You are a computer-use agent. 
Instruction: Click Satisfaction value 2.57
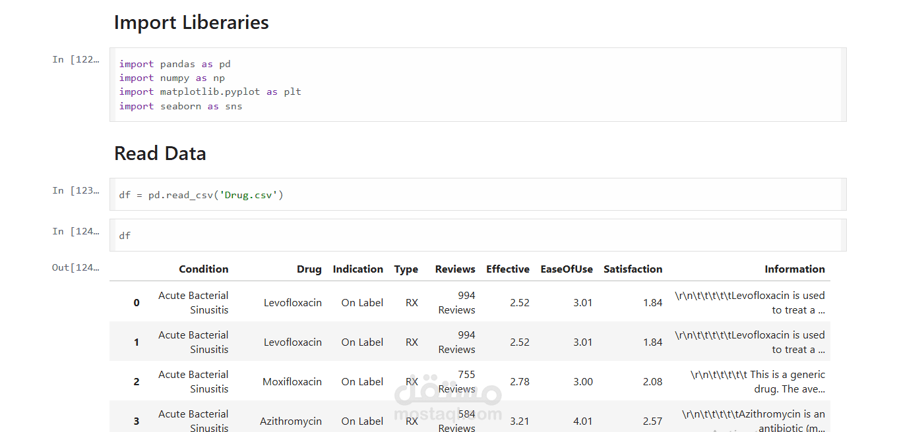653,421
